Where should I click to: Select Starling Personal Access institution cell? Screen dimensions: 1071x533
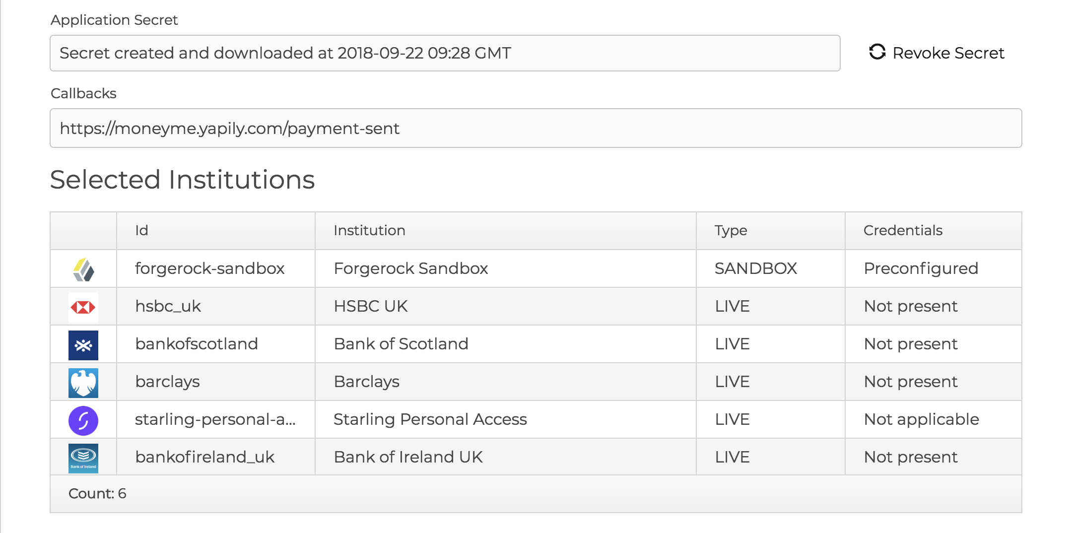pyautogui.click(x=505, y=419)
